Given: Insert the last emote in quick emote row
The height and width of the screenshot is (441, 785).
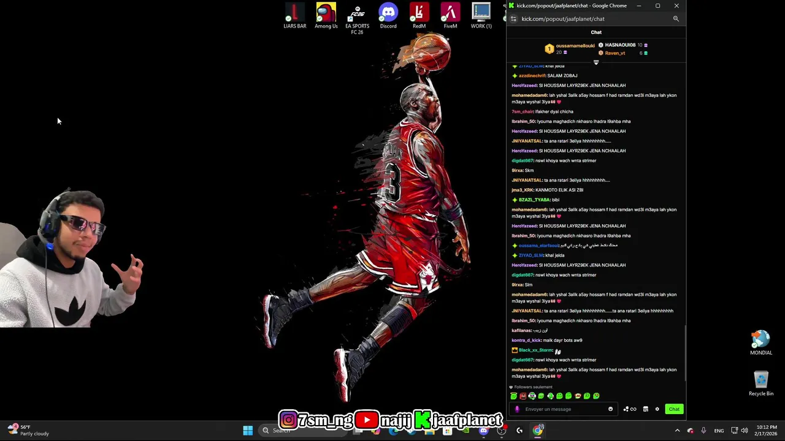Looking at the screenshot, I should [x=596, y=396].
